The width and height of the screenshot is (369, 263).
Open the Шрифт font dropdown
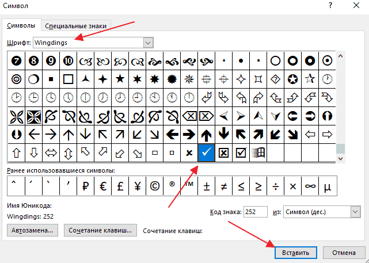(149, 43)
